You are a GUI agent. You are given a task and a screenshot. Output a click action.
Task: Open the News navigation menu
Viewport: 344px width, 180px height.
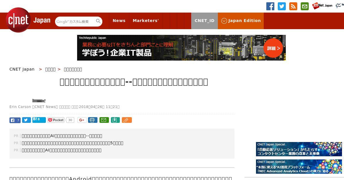tap(119, 21)
